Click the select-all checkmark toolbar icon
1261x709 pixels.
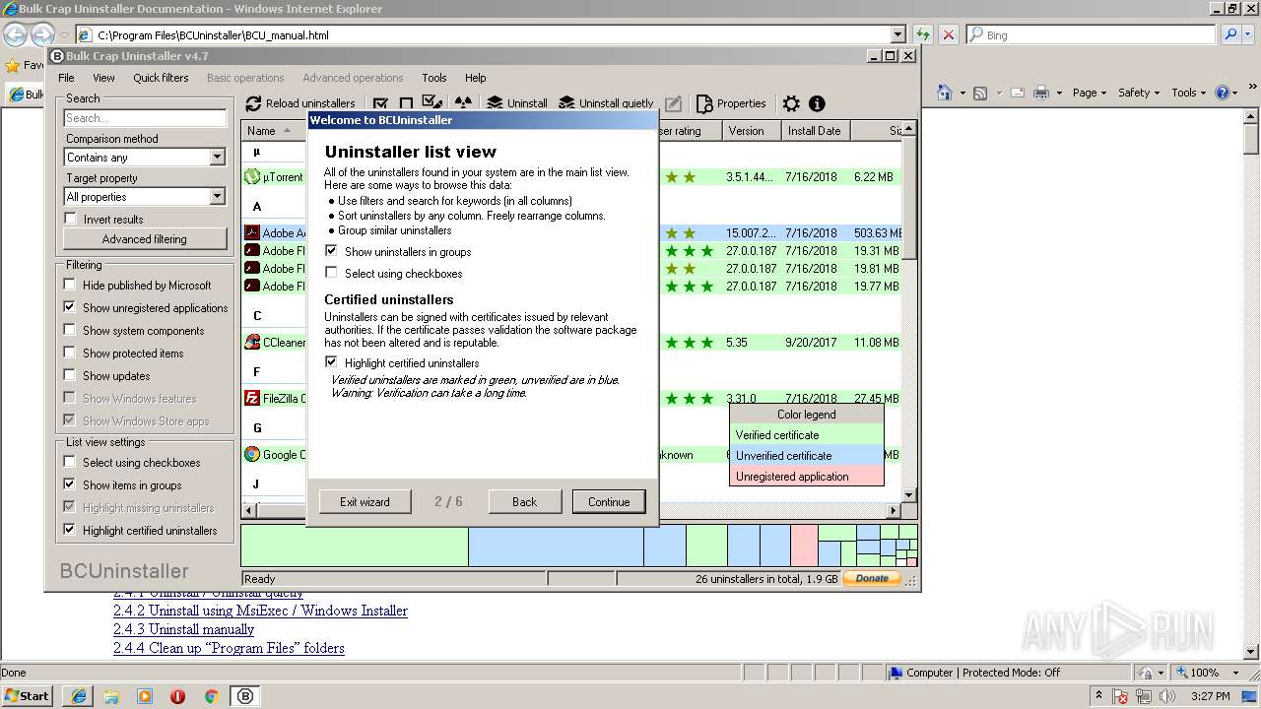380,103
